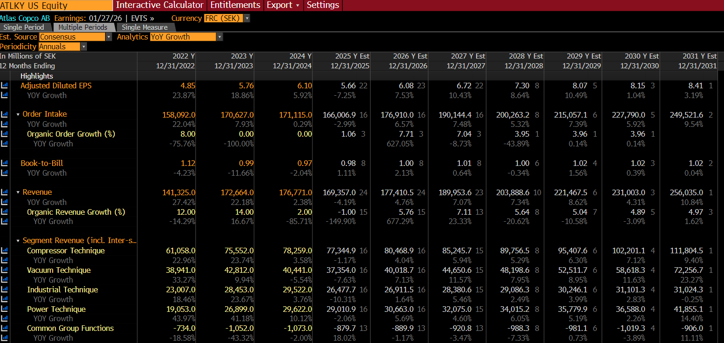Open the chart icon for Compressor Technique

tap(4, 251)
